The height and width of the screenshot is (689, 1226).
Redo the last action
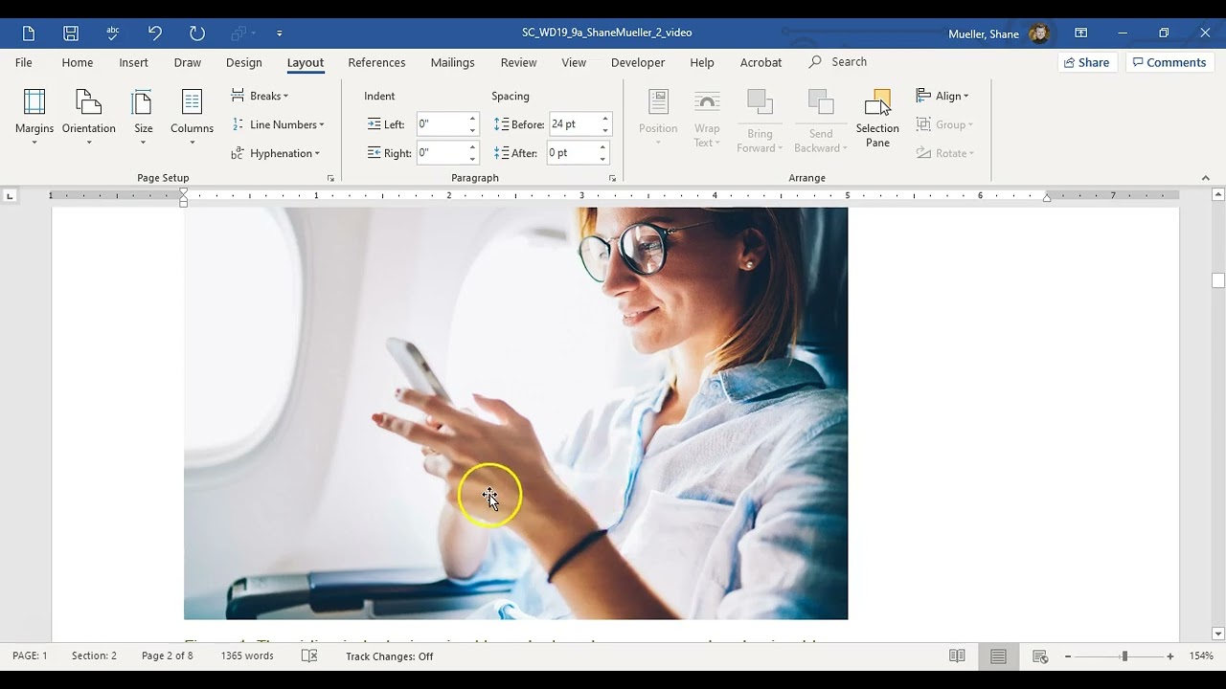pos(197,33)
